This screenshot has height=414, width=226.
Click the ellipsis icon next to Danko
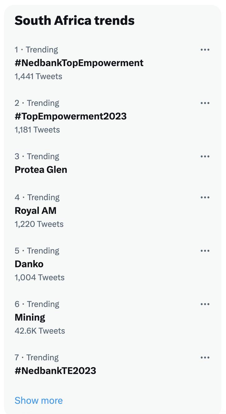point(205,251)
